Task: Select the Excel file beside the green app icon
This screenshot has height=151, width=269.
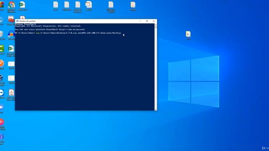Action: 11,49
